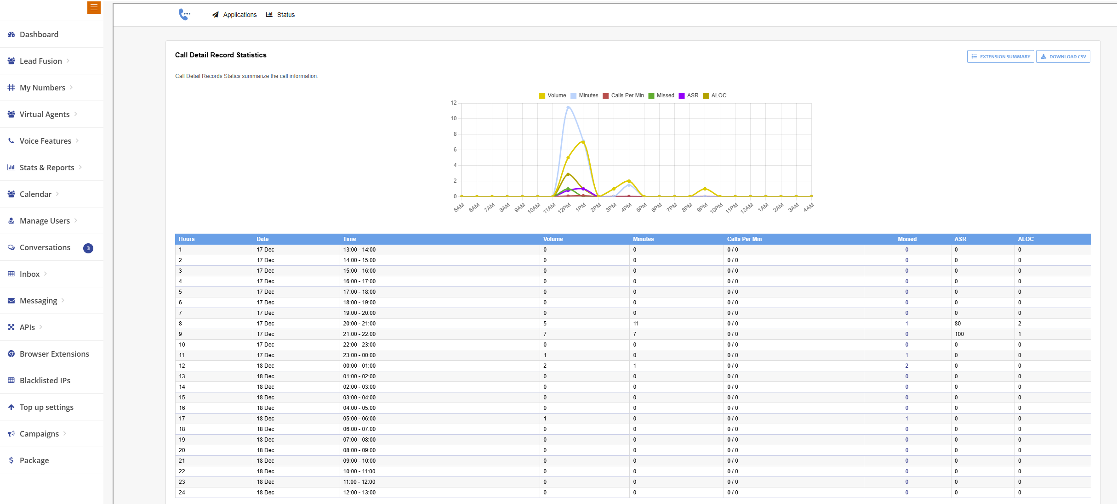Expand the Manage Users section
The height and width of the screenshot is (504, 1117).
44,220
